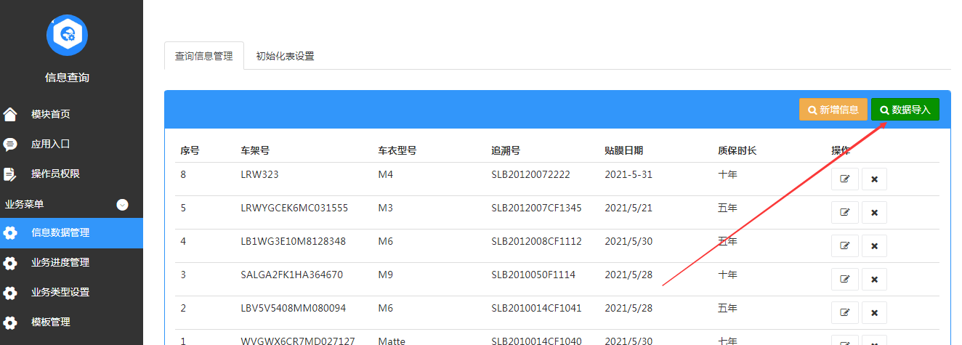The image size is (962, 345).
Task: Select cell SLB2010014CF1041
Action: pos(536,308)
